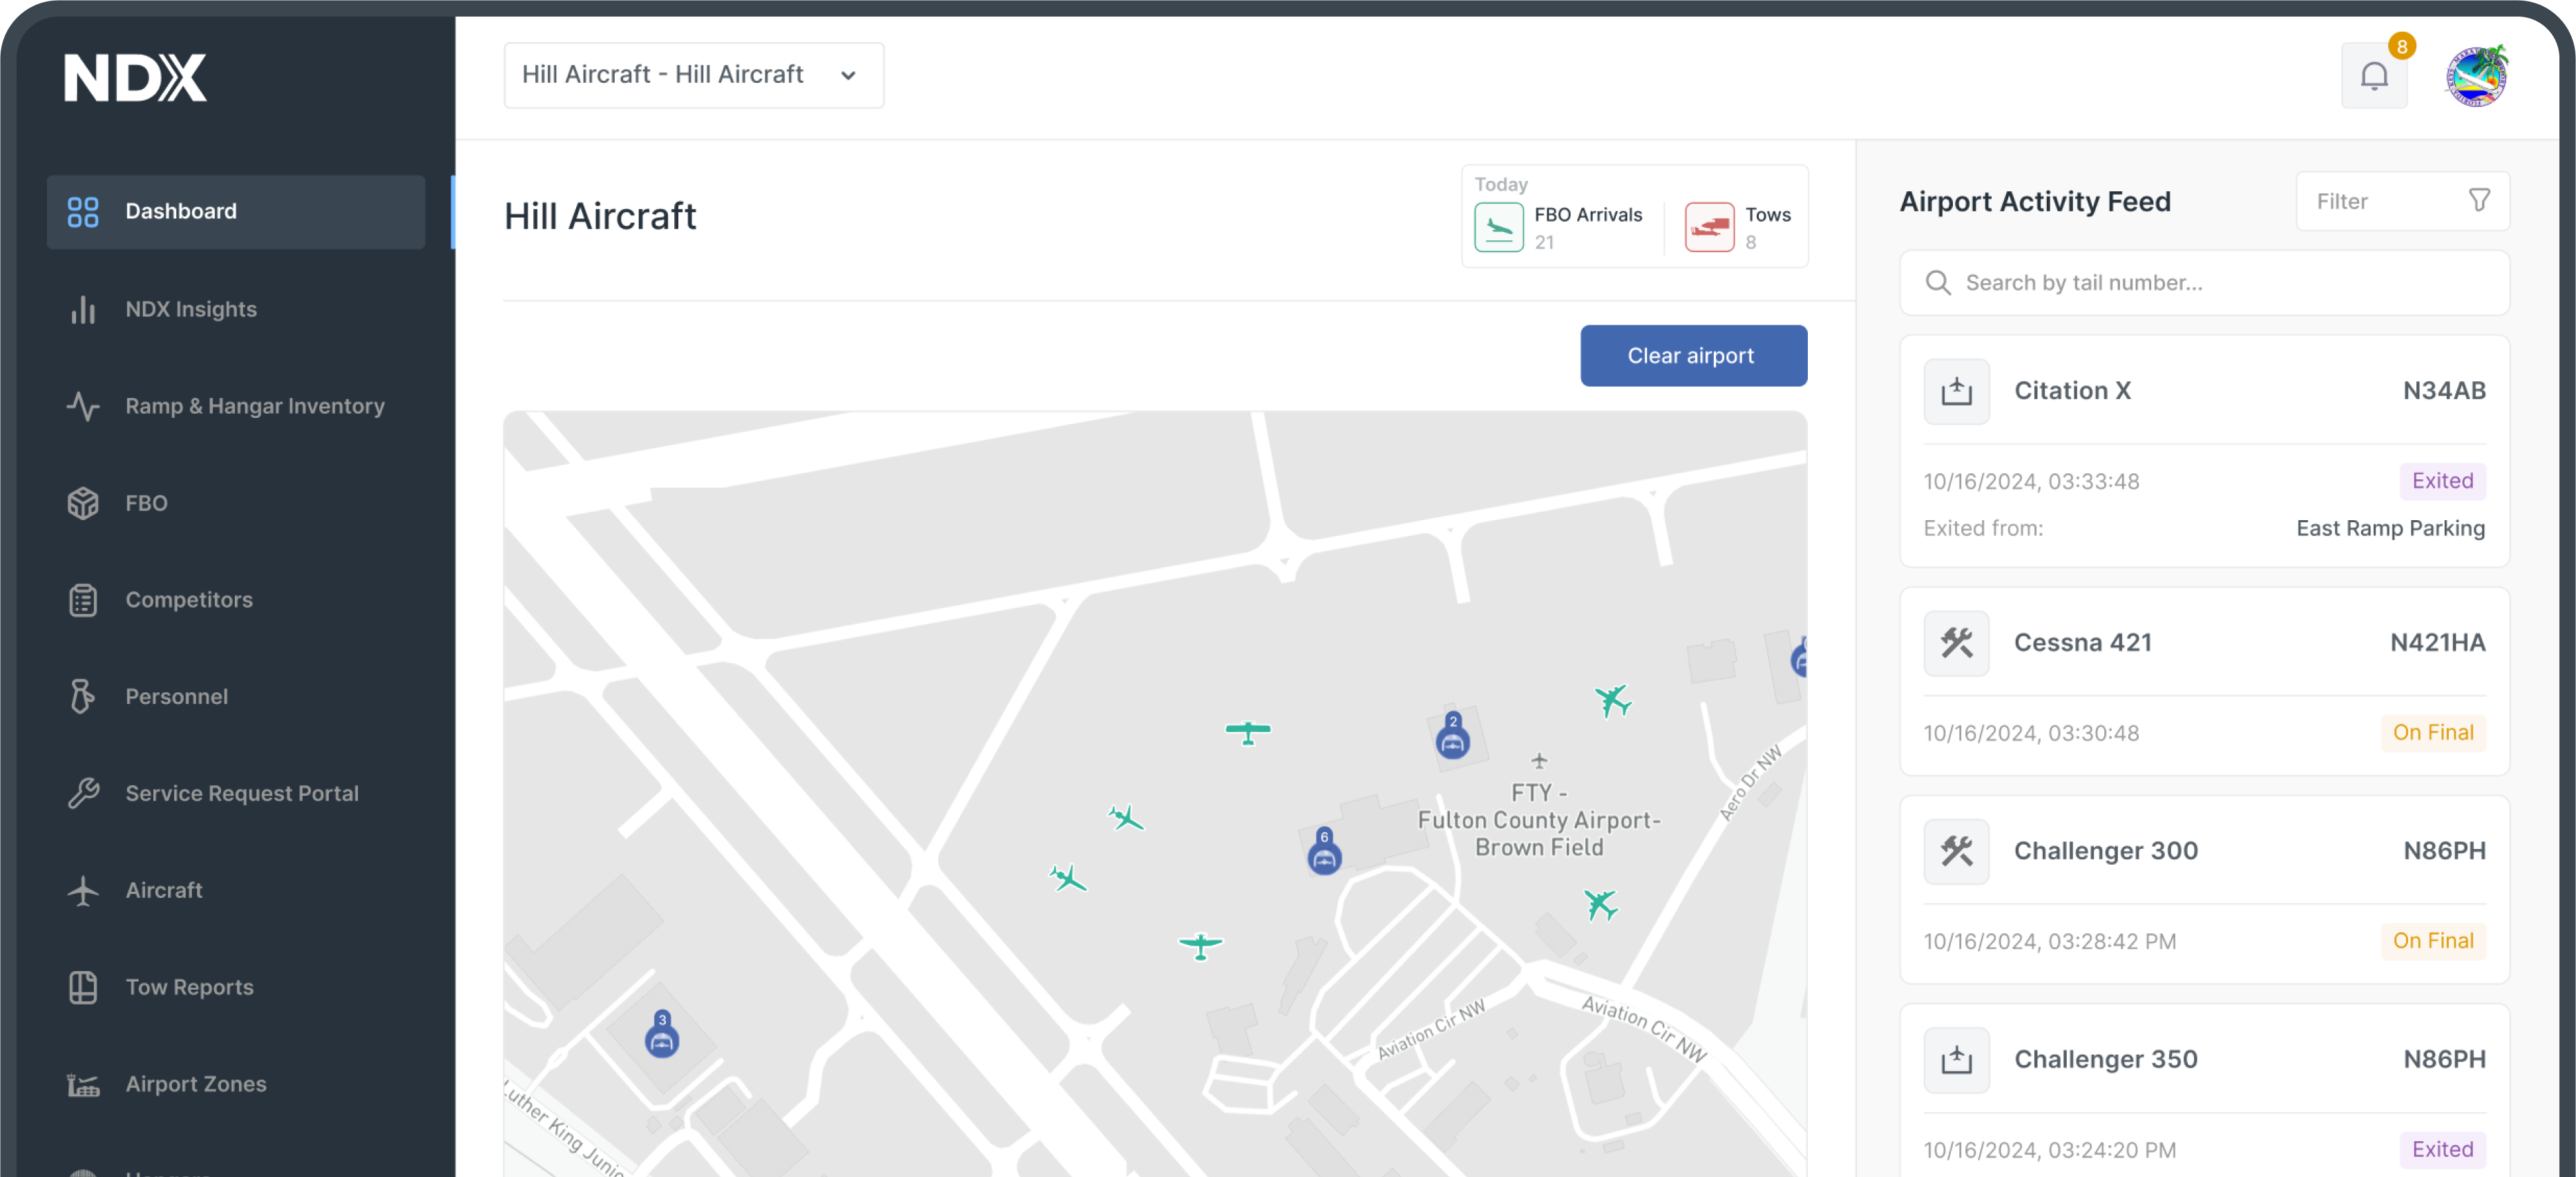
Task: Click hangar marker numbered 6 on map
Action: 1324,851
